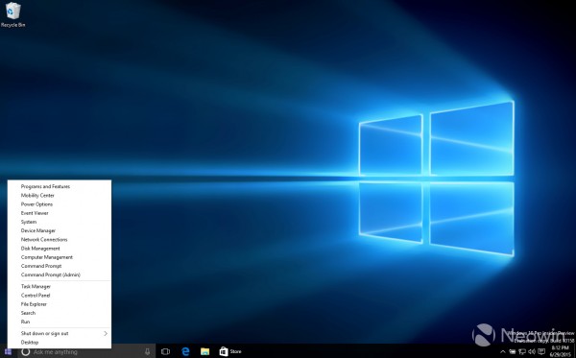Image resolution: width=576 pixels, height=358 pixels.
Task: Show hidden tray icons chevron
Action: pyautogui.click(x=503, y=351)
